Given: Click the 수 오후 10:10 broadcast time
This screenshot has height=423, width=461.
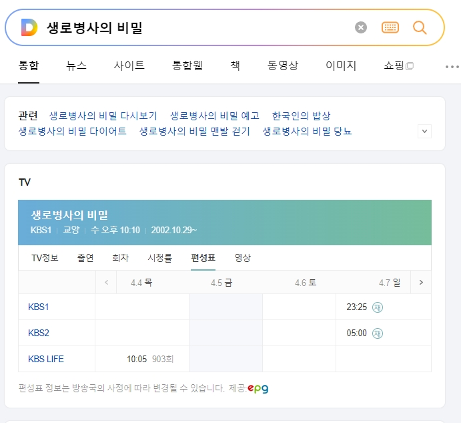Looking at the screenshot, I should tap(115, 230).
